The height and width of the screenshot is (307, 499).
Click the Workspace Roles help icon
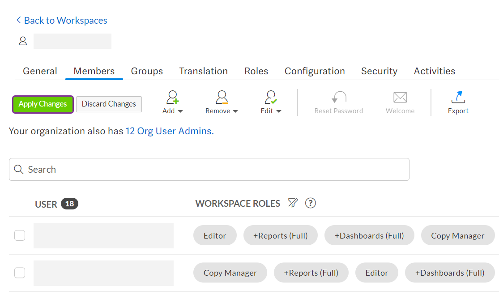[311, 203]
